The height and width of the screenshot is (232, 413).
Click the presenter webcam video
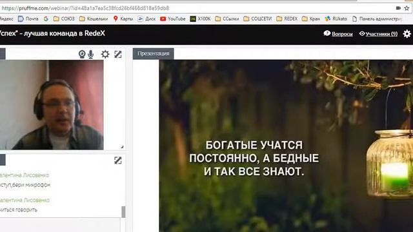(52, 104)
